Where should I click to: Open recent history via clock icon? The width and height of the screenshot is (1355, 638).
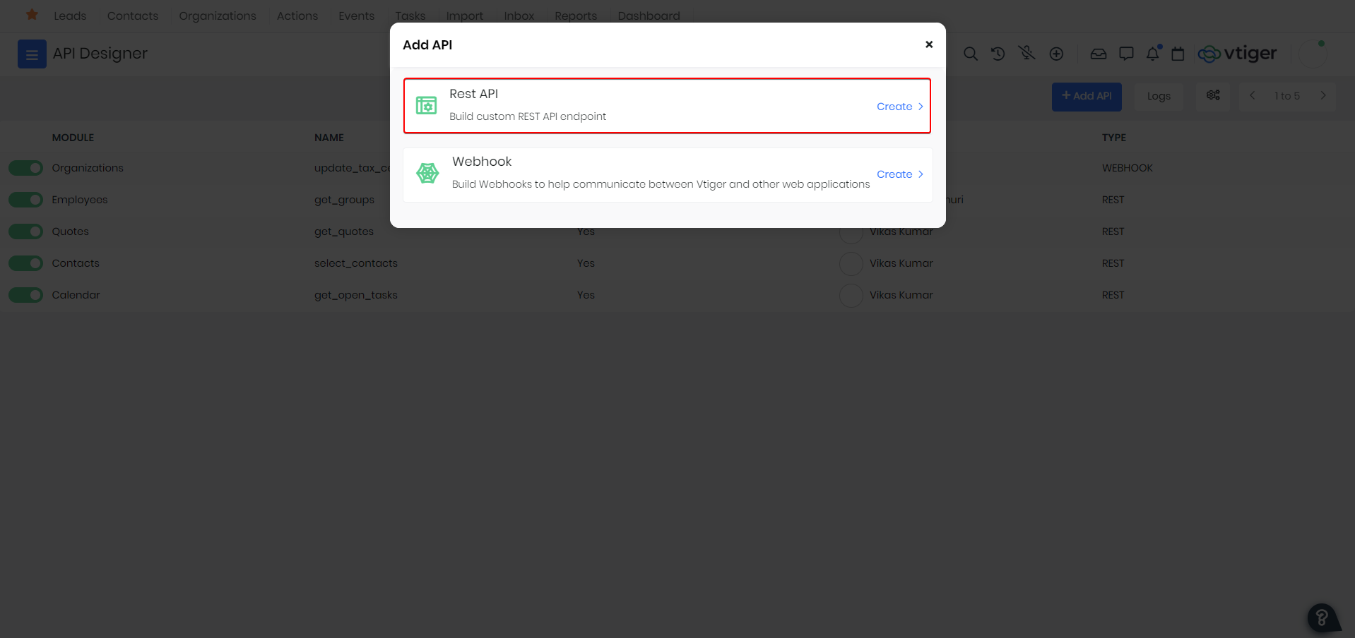(998, 53)
